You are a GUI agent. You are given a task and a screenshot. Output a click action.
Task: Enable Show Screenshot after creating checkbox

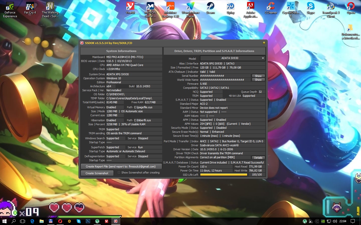(119, 172)
